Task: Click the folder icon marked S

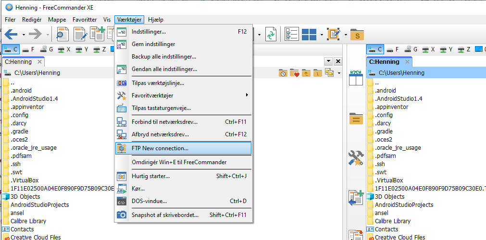Action: pyautogui.click(x=357, y=35)
